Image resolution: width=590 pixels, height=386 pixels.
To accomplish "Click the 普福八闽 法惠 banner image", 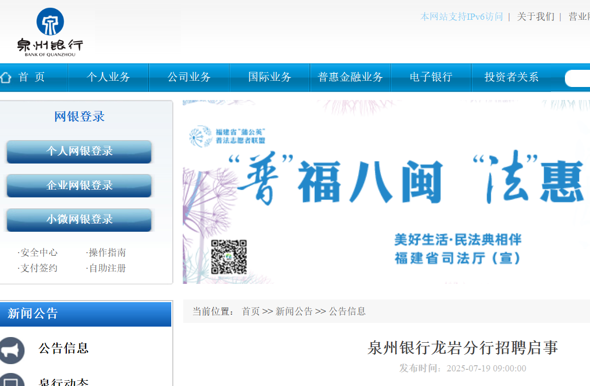I will pos(386,192).
